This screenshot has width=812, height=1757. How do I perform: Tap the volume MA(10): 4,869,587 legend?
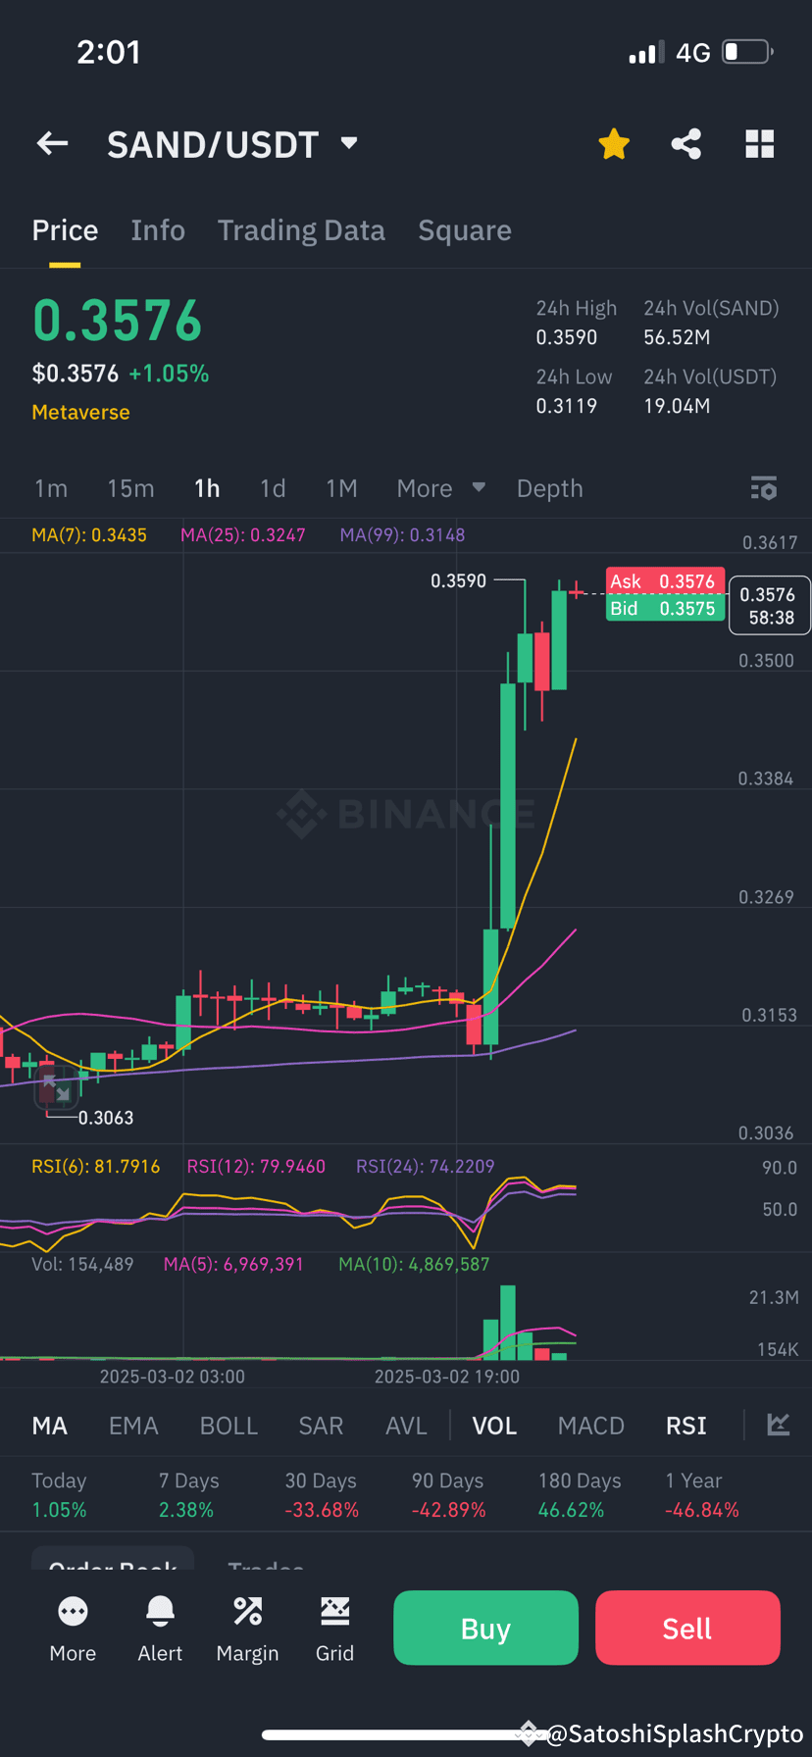(x=414, y=1265)
